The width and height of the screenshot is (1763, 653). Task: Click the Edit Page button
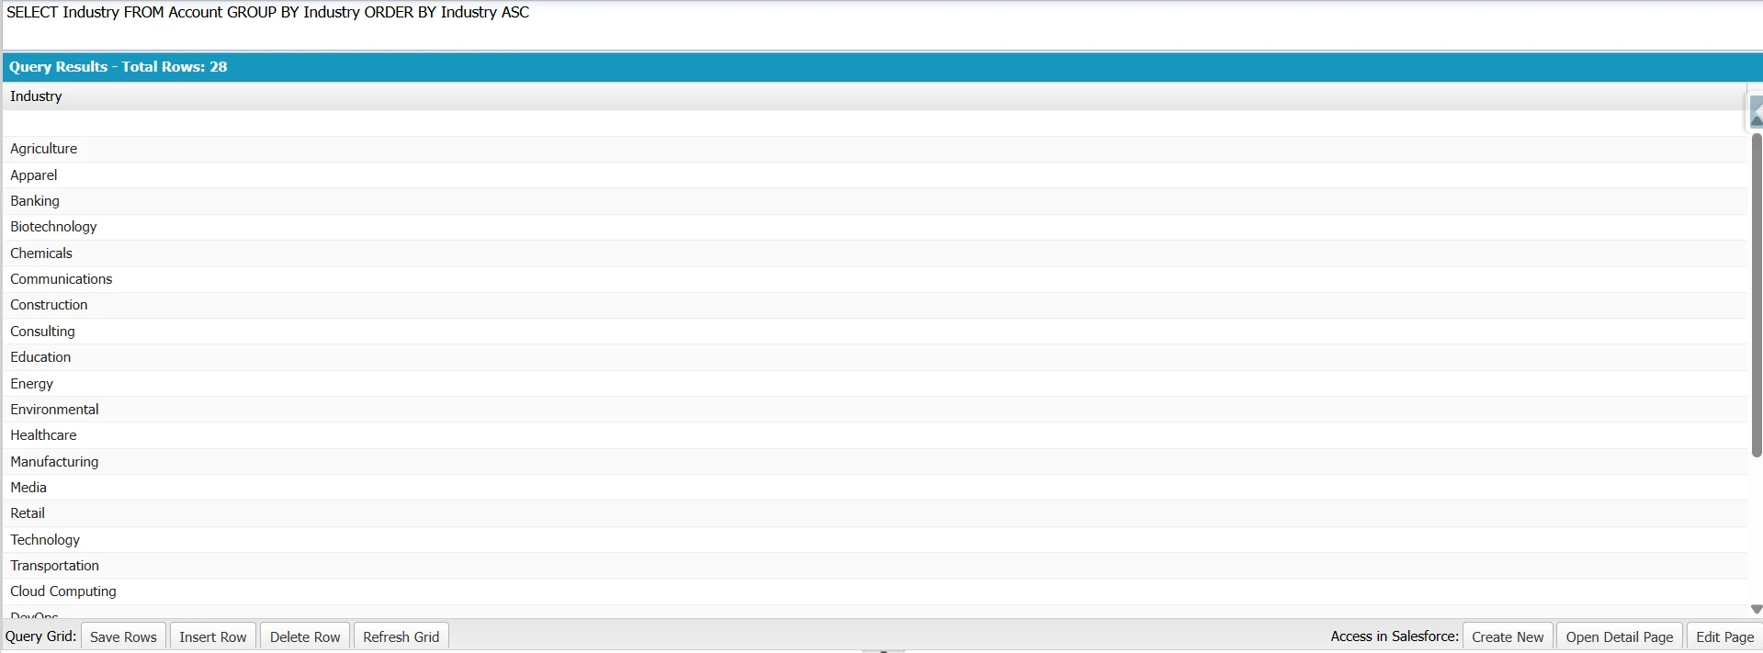click(1724, 636)
